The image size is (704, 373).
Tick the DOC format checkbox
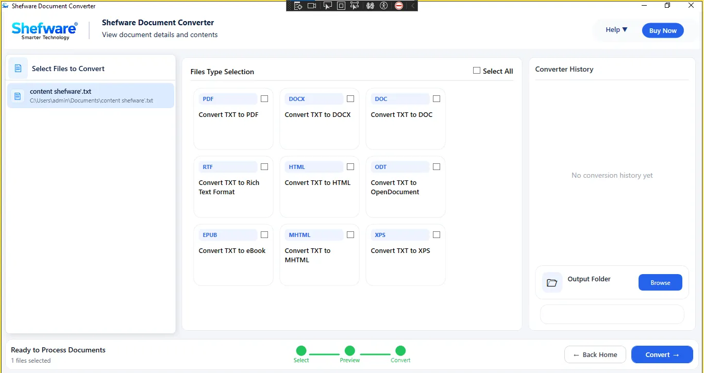point(437,99)
